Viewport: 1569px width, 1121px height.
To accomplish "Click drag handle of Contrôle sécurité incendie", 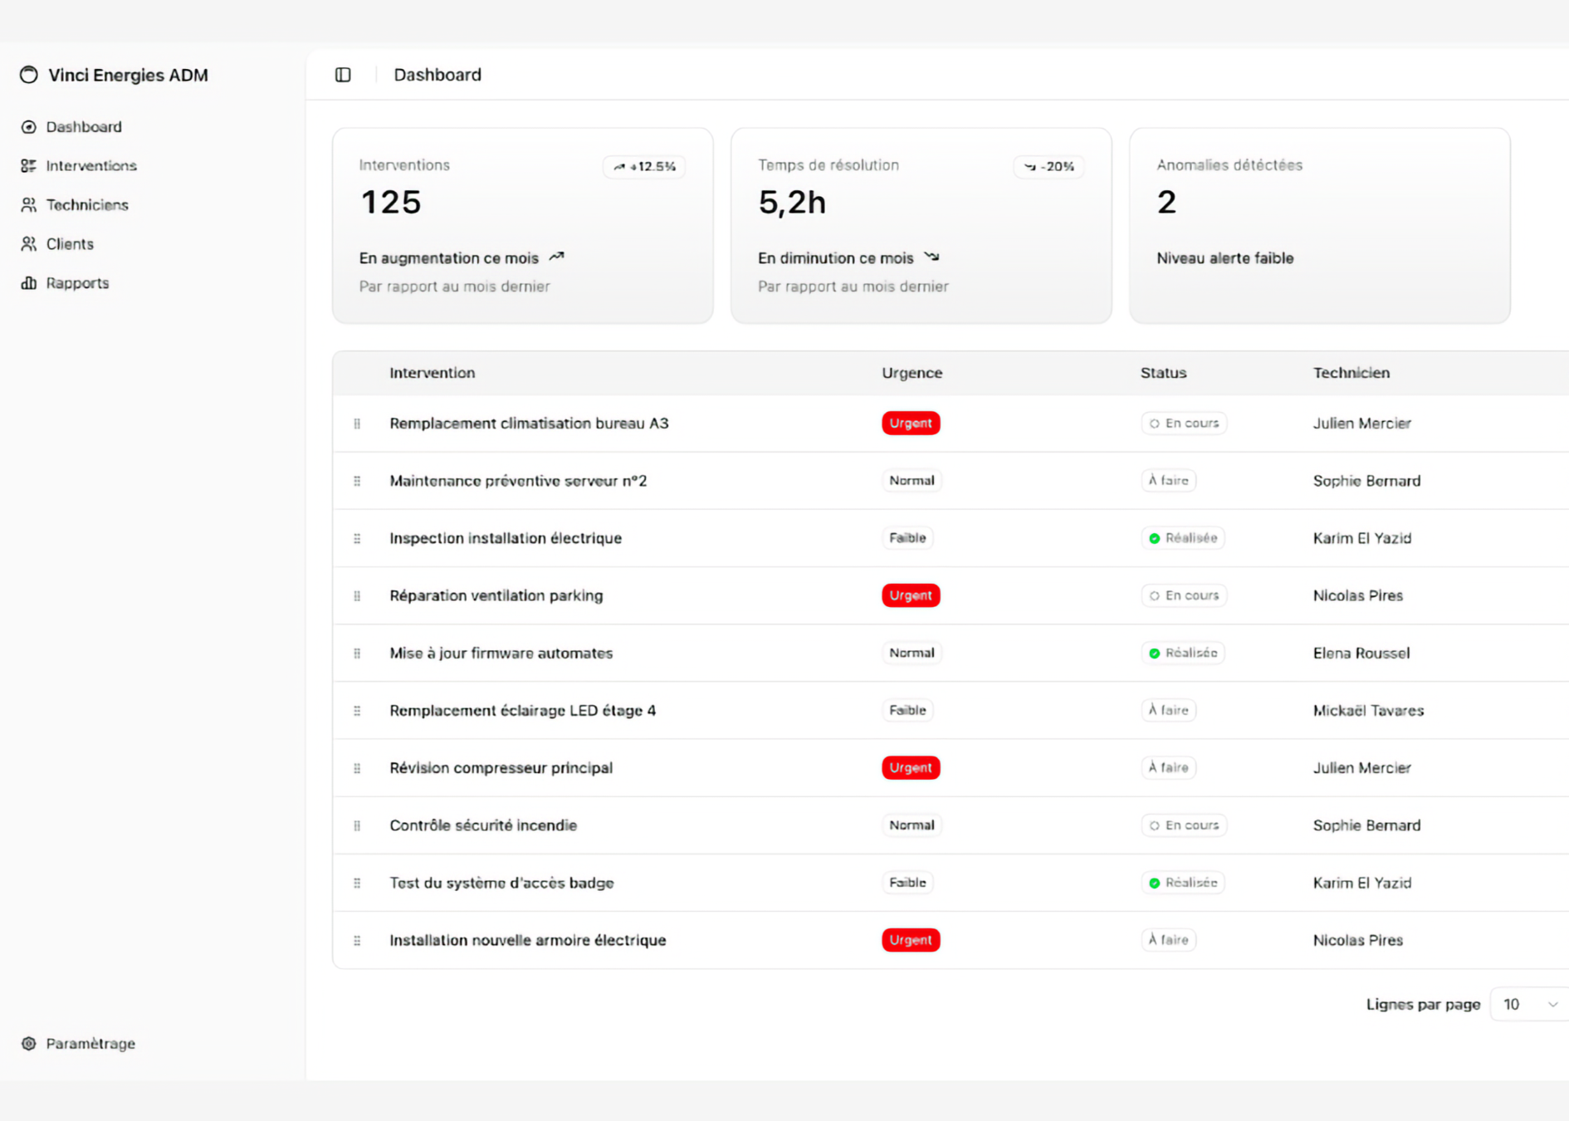I will point(357,825).
